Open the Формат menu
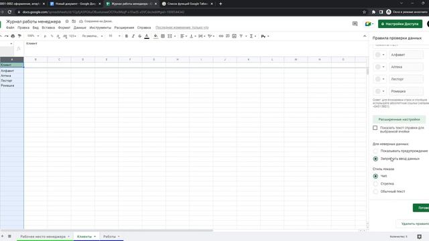The image size is (429, 241). click(64, 27)
